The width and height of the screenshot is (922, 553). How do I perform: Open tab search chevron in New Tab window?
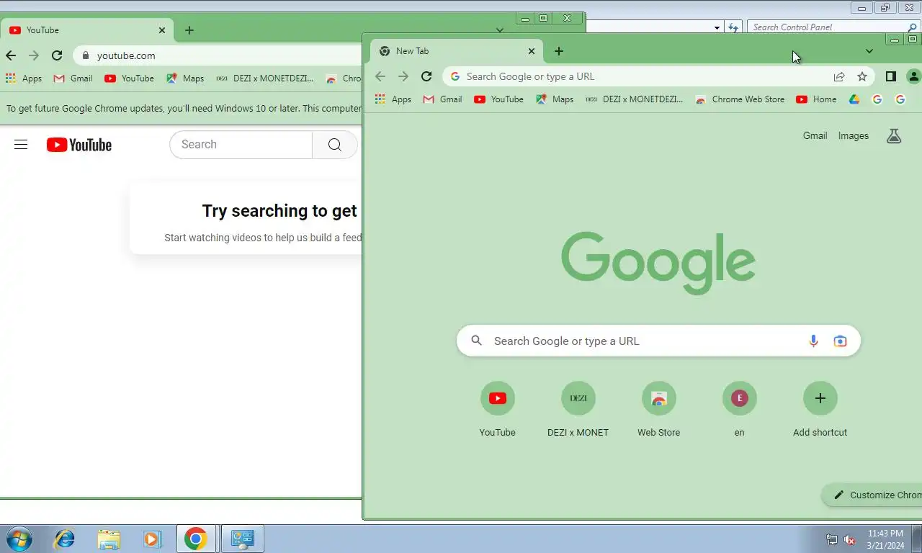point(869,51)
